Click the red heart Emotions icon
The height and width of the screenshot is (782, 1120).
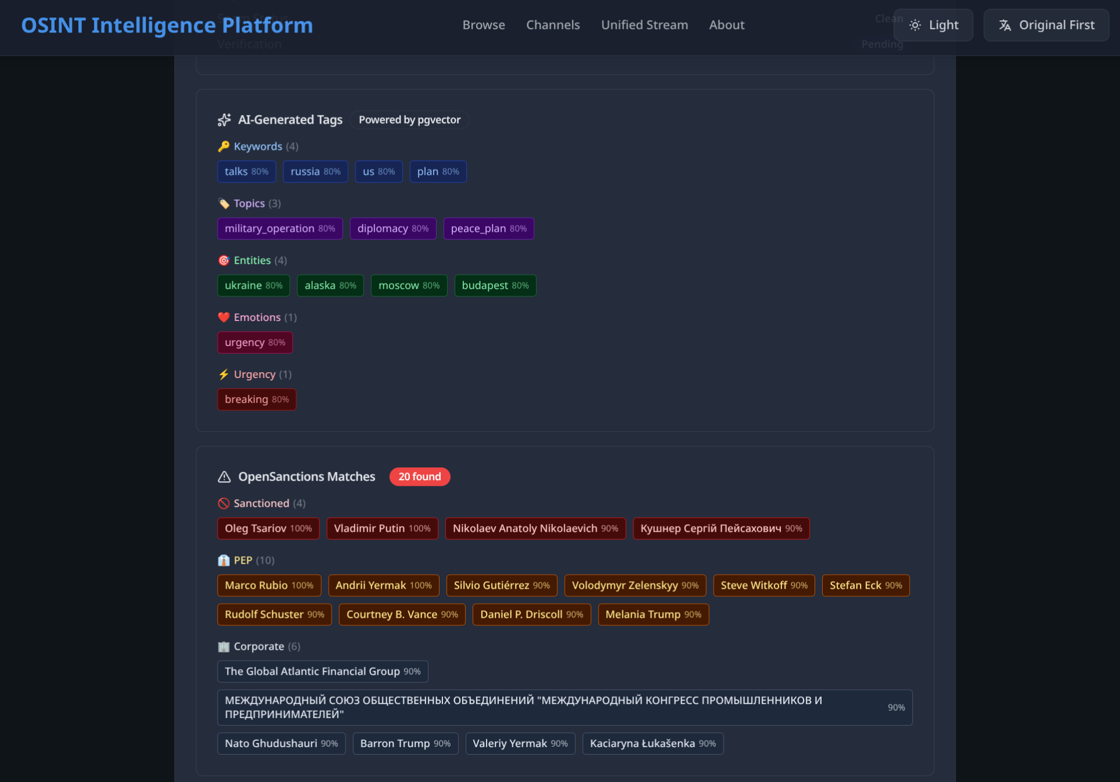(x=224, y=317)
